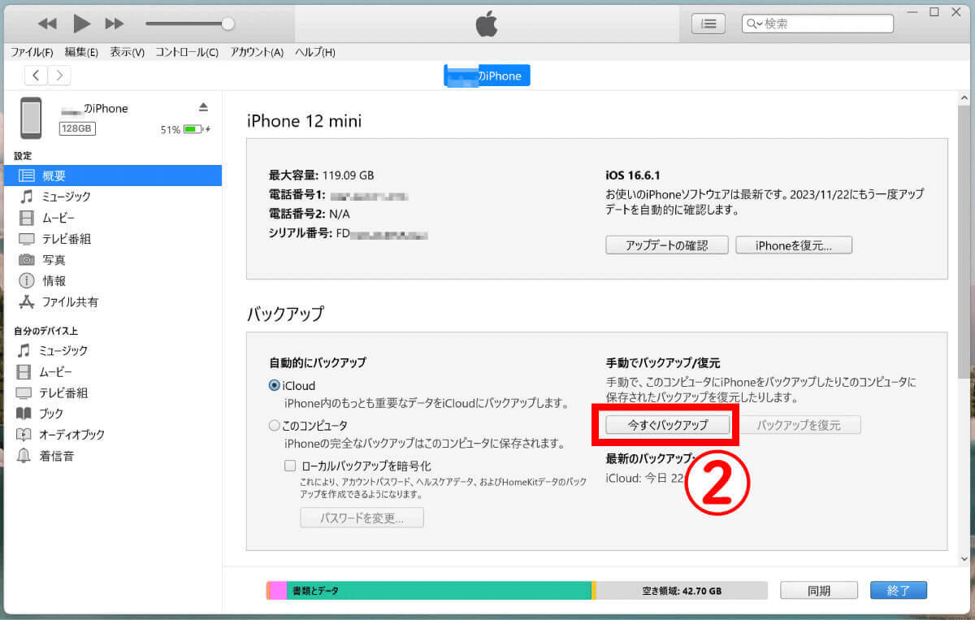Select ファイル共有 icon in sidebar

pyautogui.click(x=27, y=302)
